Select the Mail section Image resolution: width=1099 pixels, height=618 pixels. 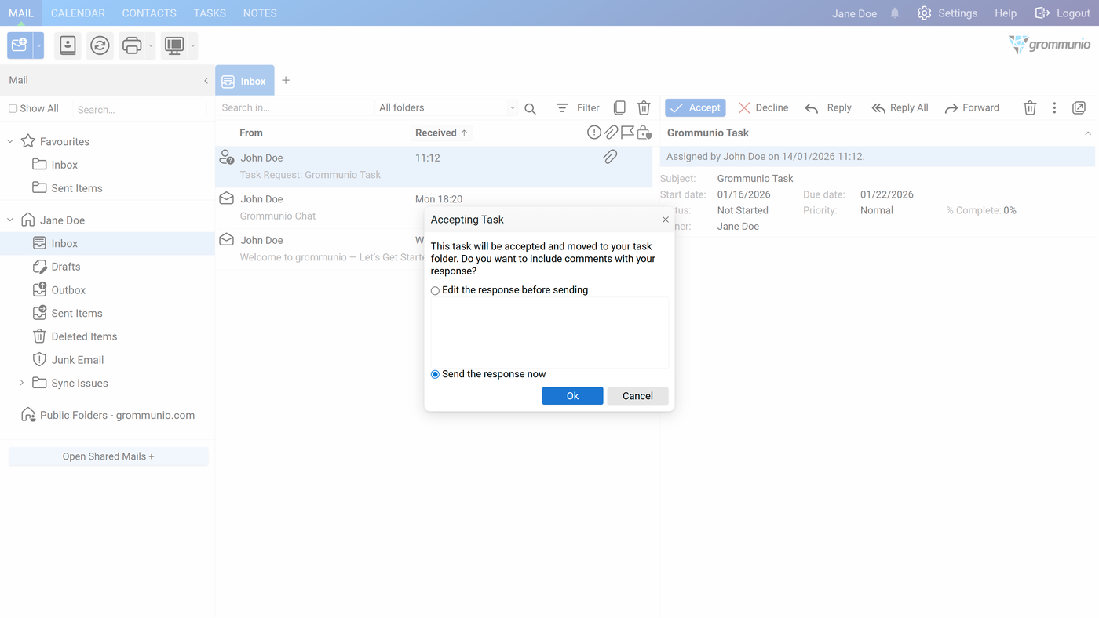21,13
